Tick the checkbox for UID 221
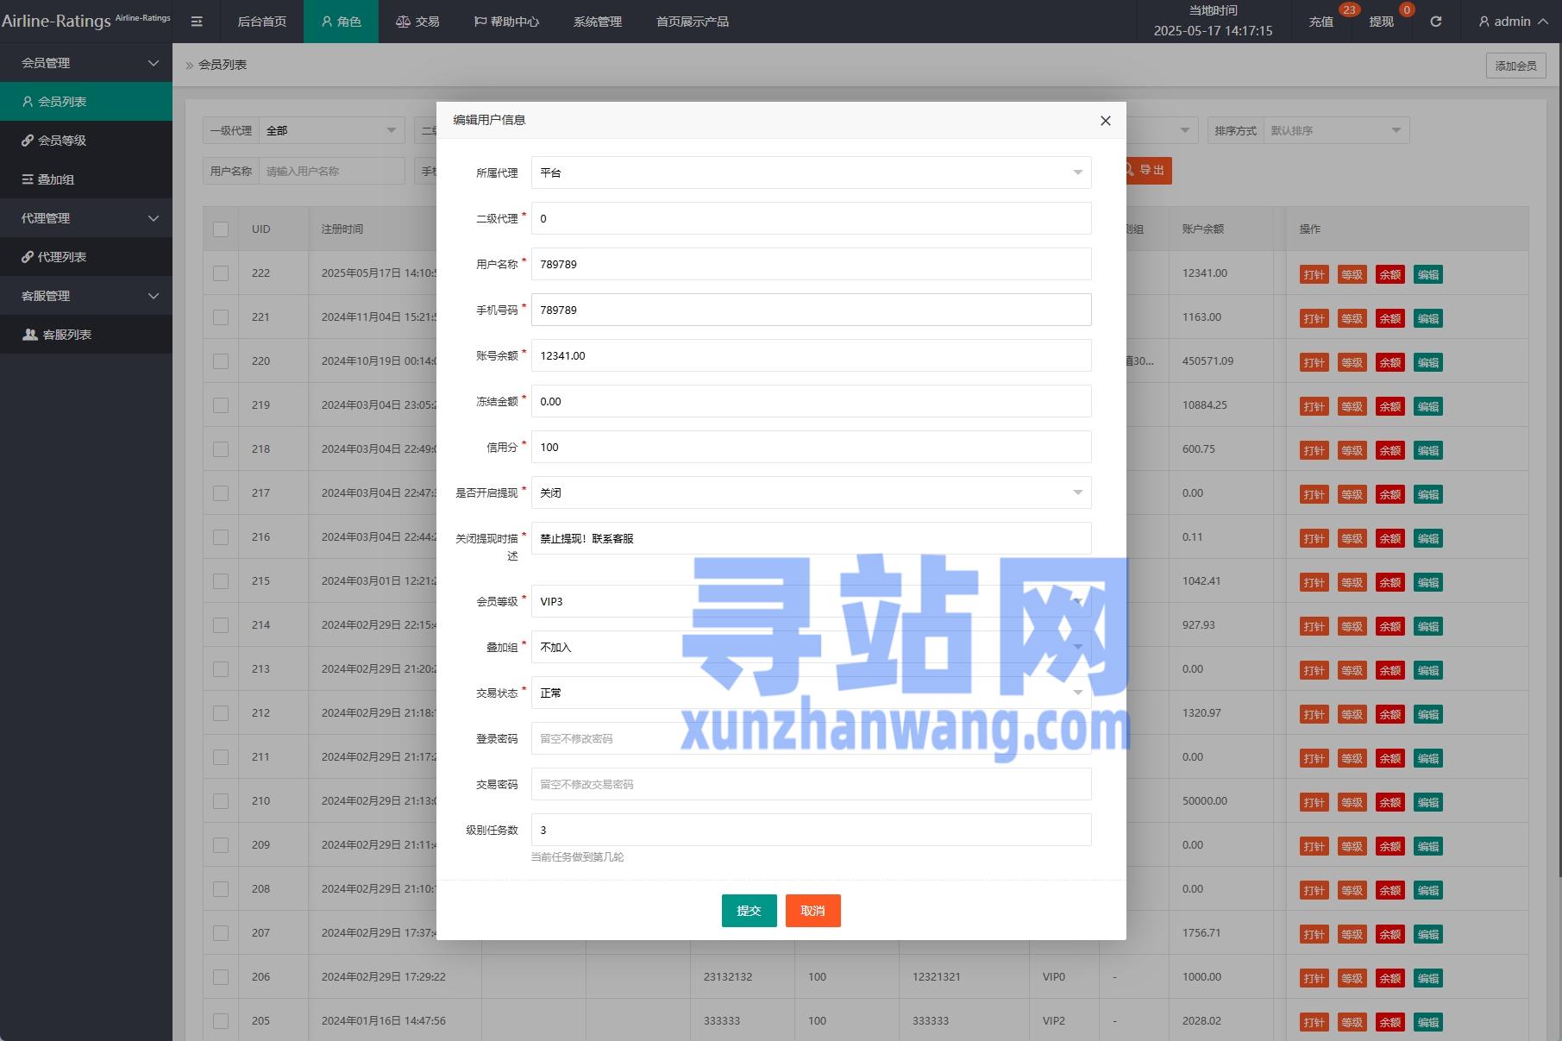The image size is (1562, 1041). [x=221, y=317]
